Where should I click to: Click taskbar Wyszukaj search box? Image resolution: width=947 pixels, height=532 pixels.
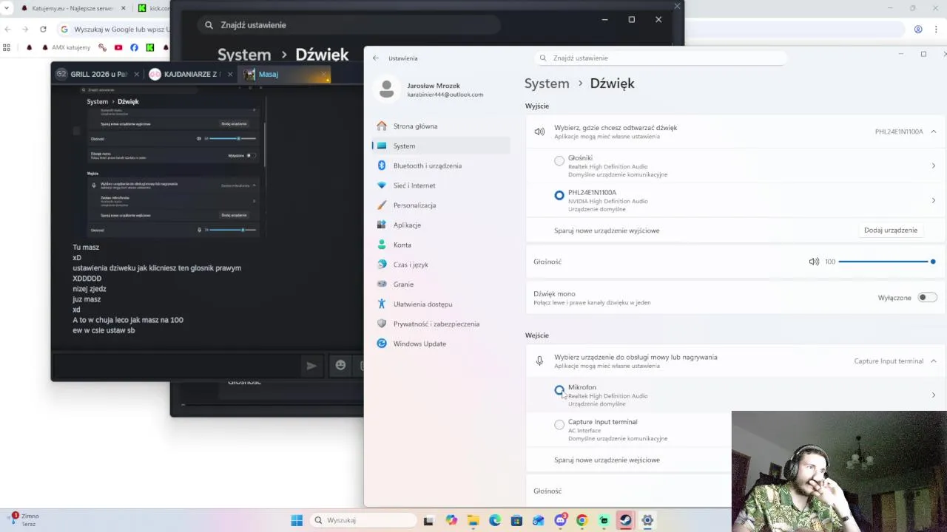(x=363, y=520)
